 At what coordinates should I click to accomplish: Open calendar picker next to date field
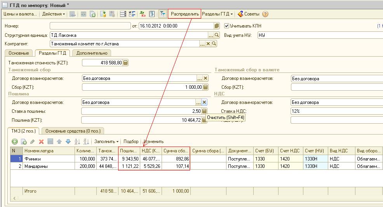(x=217, y=26)
